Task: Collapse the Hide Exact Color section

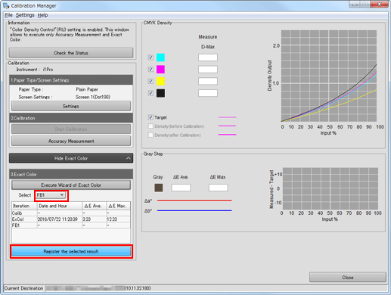Action: coord(71,158)
